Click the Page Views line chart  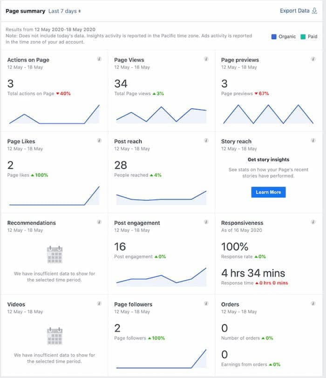161,115
